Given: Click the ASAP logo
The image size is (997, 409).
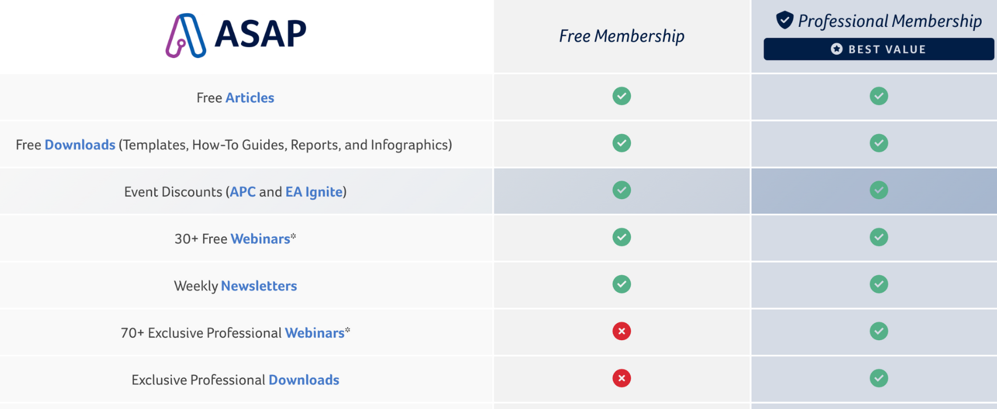Looking at the screenshot, I should tap(236, 35).
